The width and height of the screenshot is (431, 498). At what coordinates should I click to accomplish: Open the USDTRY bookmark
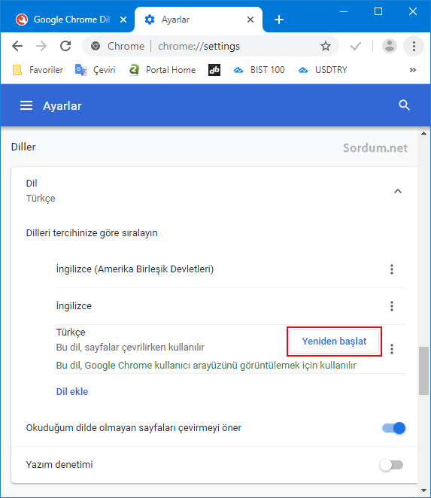tap(323, 70)
